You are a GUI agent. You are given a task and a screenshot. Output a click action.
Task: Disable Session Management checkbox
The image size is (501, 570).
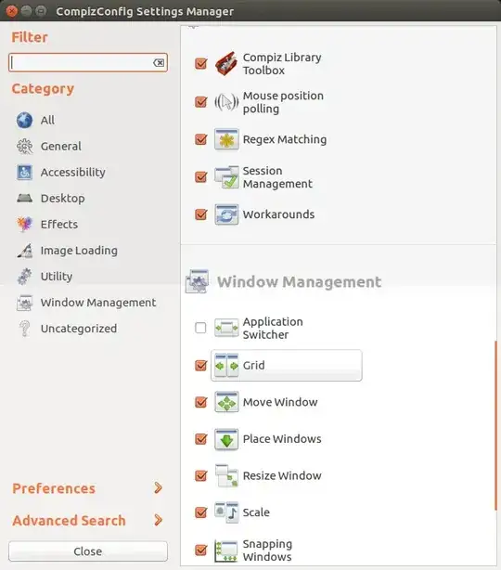pyautogui.click(x=200, y=177)
